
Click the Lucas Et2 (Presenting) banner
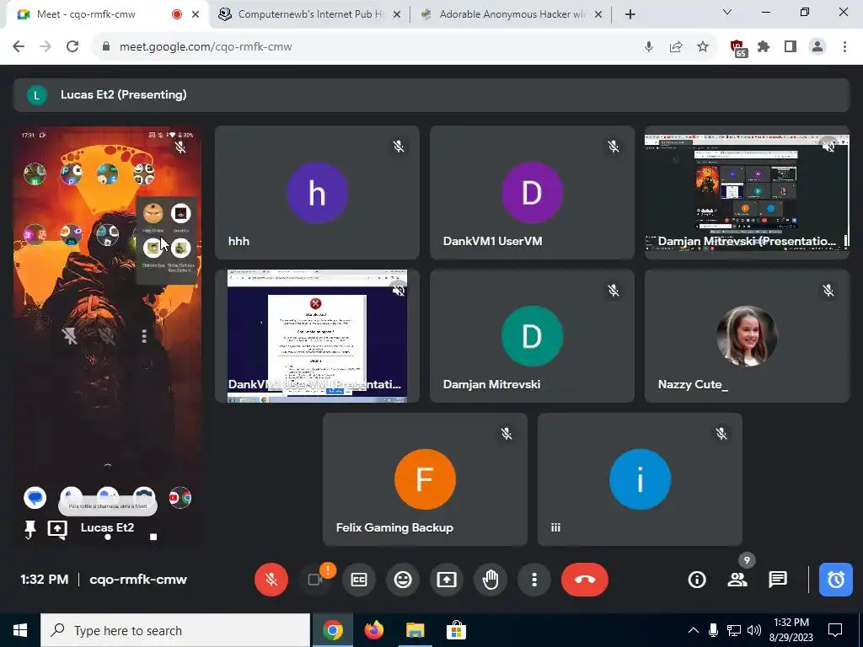(431, 94)
